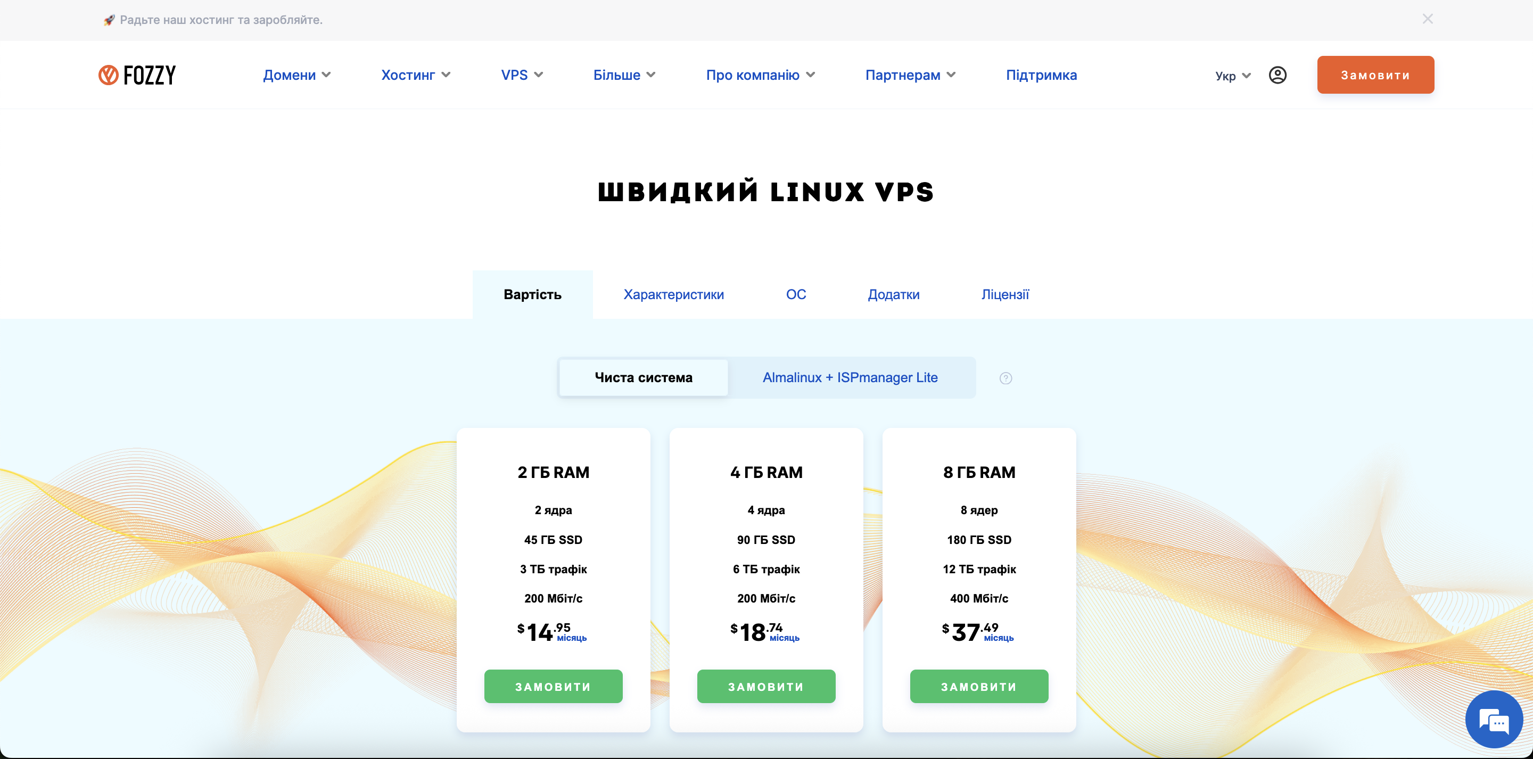Viewport: 1533px width, 759px height.
Task: Expand the Про компанію menu
Action: coord(760,75)
